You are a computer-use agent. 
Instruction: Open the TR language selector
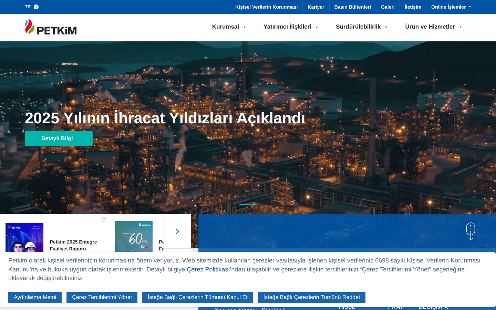pyautogui.click(x=32, y=7)
